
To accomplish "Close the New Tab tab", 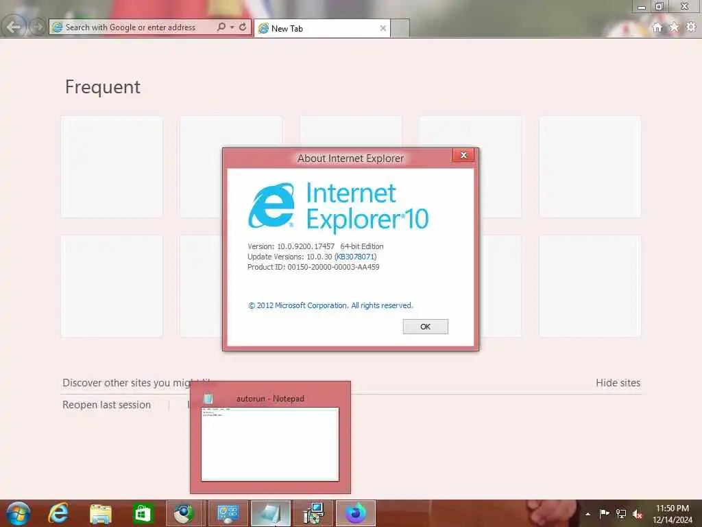I will [x=383, y=28].
